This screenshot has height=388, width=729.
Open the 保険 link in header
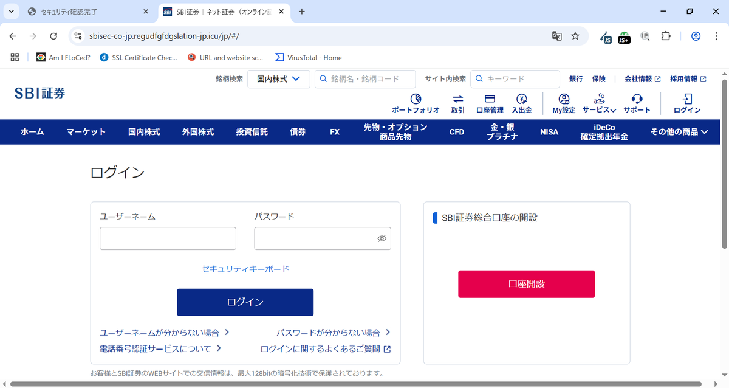click(599, 79)
